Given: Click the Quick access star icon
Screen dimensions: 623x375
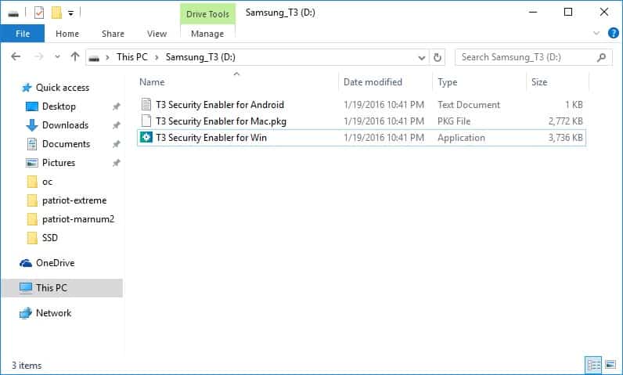Looking at the screenshot, I should click(27, 88).
